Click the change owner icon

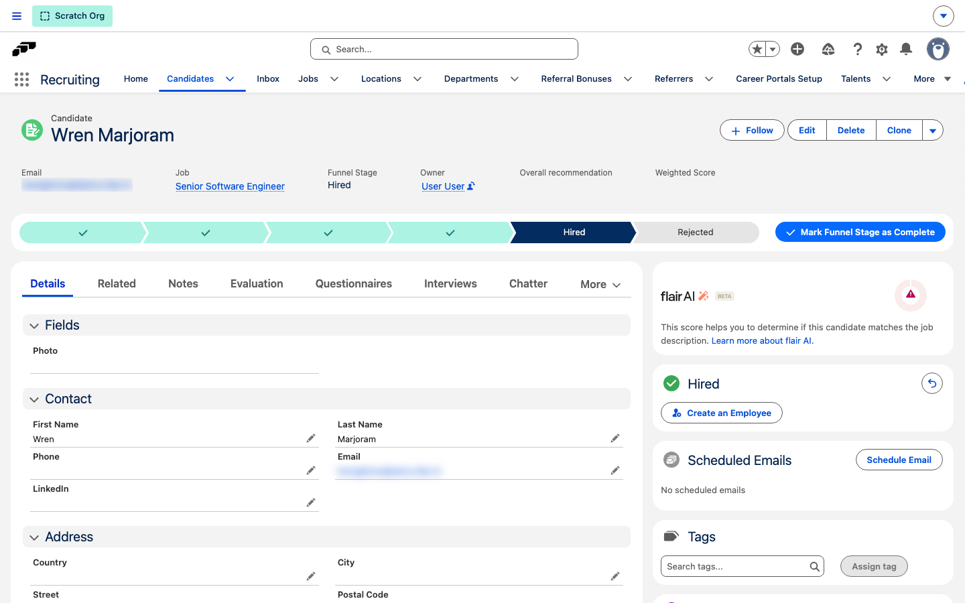[471, 186]
